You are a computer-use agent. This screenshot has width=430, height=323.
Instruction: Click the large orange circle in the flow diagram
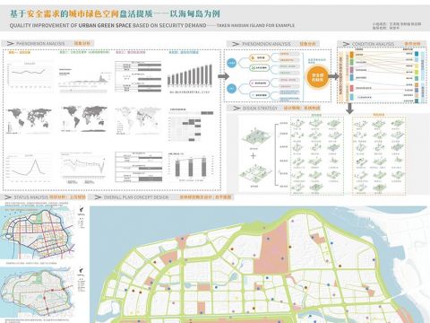317,77
